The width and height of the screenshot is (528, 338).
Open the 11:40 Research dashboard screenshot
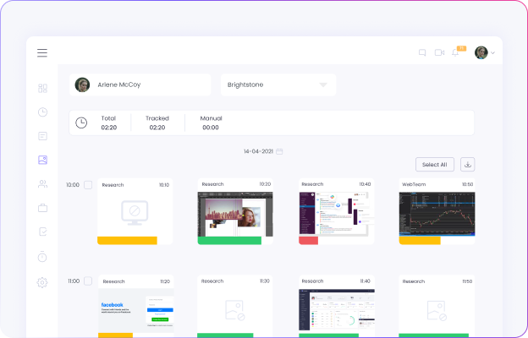coord(337,311)
